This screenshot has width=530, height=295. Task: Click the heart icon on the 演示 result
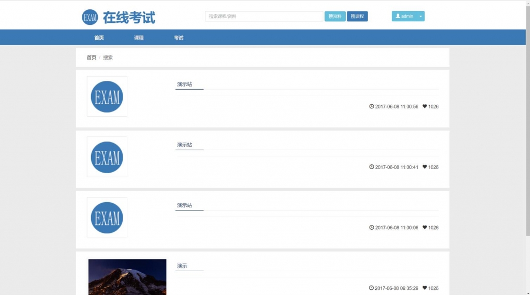tap(425, 288)
